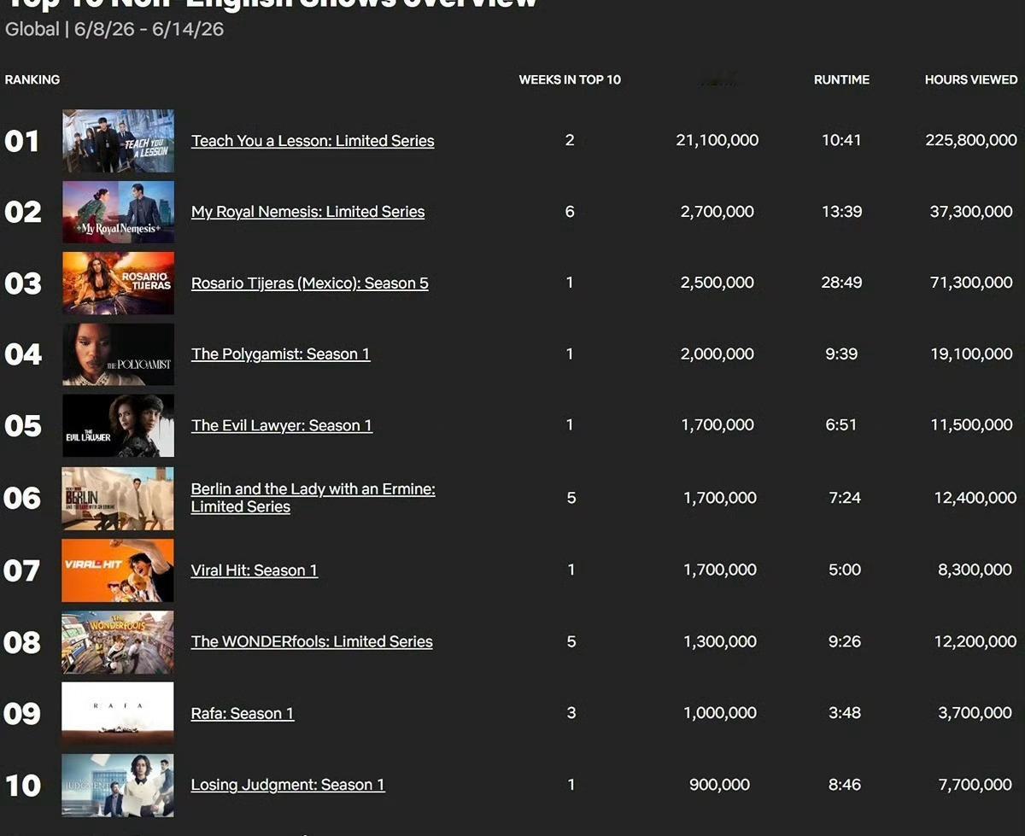Image resolution: width=1025 pixels, height=836 pixels.
Task: Open Rafa: Season 1 link
Action: tap(243, 713)
